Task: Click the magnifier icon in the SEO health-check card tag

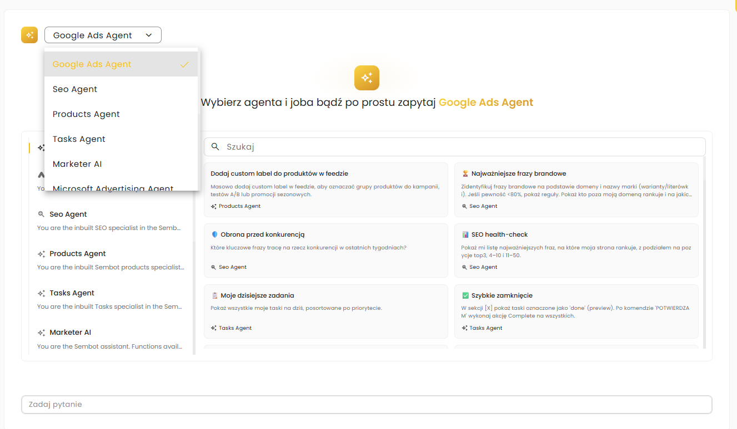Action: tap(464, 267)
